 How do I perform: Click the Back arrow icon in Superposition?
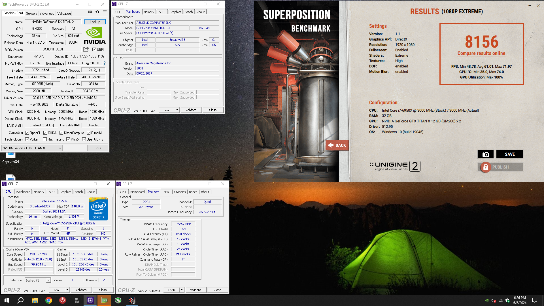[331, 145]
